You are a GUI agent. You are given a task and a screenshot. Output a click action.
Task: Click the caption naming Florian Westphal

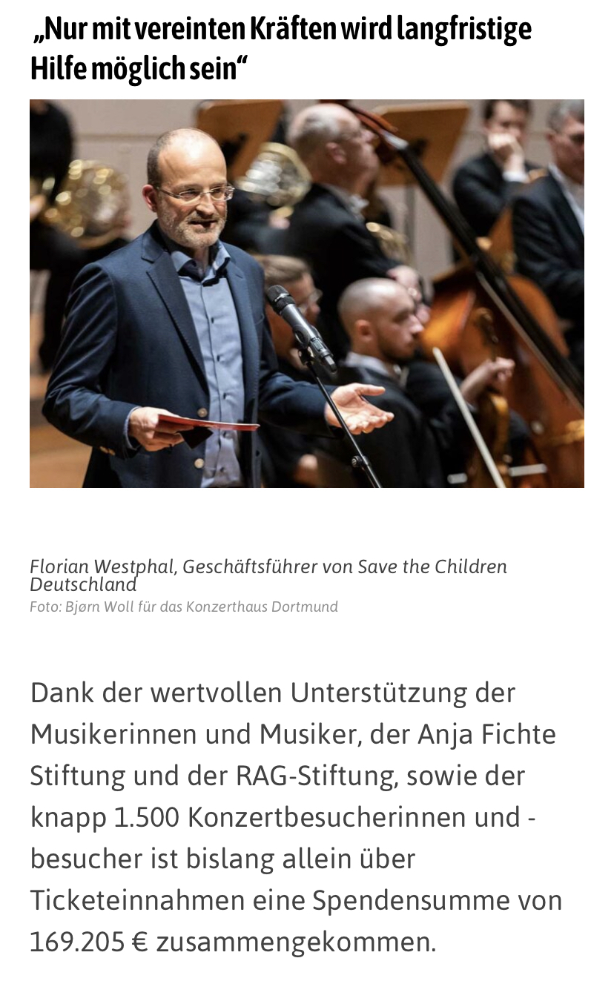[x=268, y=575]
